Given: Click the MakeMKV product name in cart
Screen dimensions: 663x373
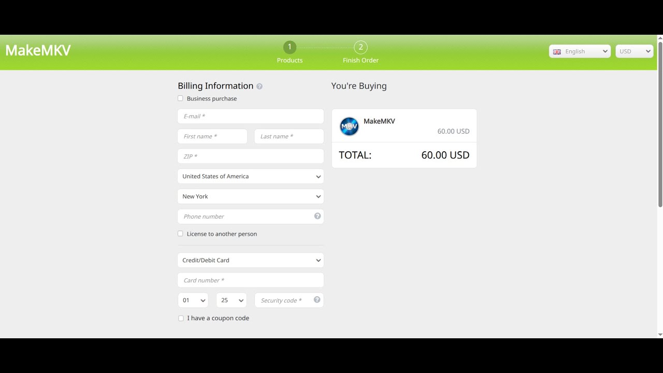Looking at the screenshot, I should click(379, 121).
